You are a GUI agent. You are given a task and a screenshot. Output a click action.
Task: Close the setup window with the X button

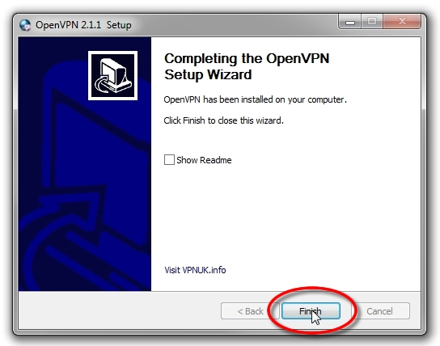pyautogui.click(x=402, y=22)
